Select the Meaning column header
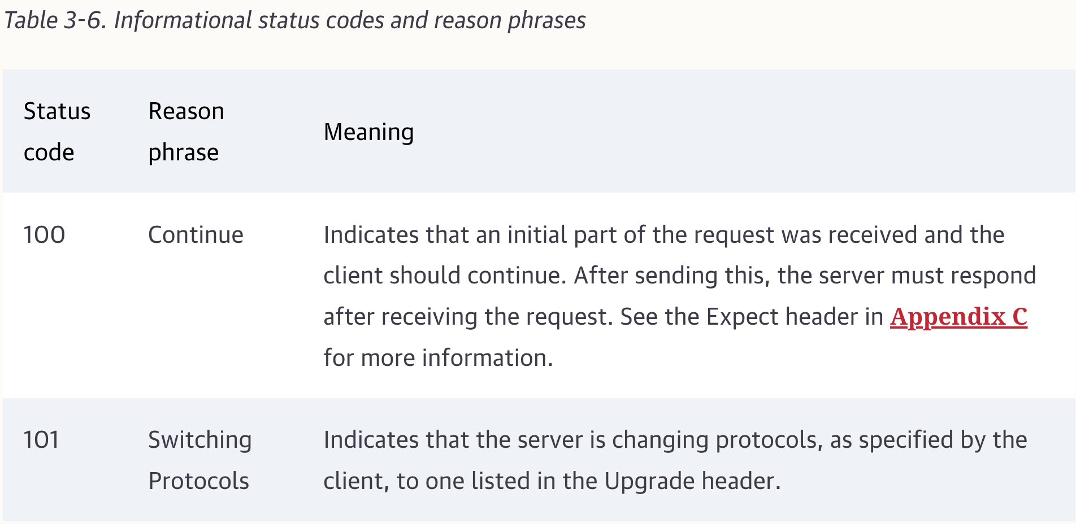This screenshot has width=1076, height=524. pyautogui.click(x=368, y=132)
